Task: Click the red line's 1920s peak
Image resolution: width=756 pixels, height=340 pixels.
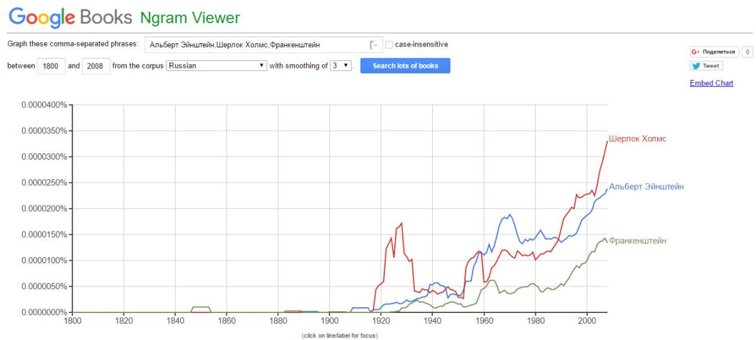Action: pyautogui.click(x=401, y=223)
